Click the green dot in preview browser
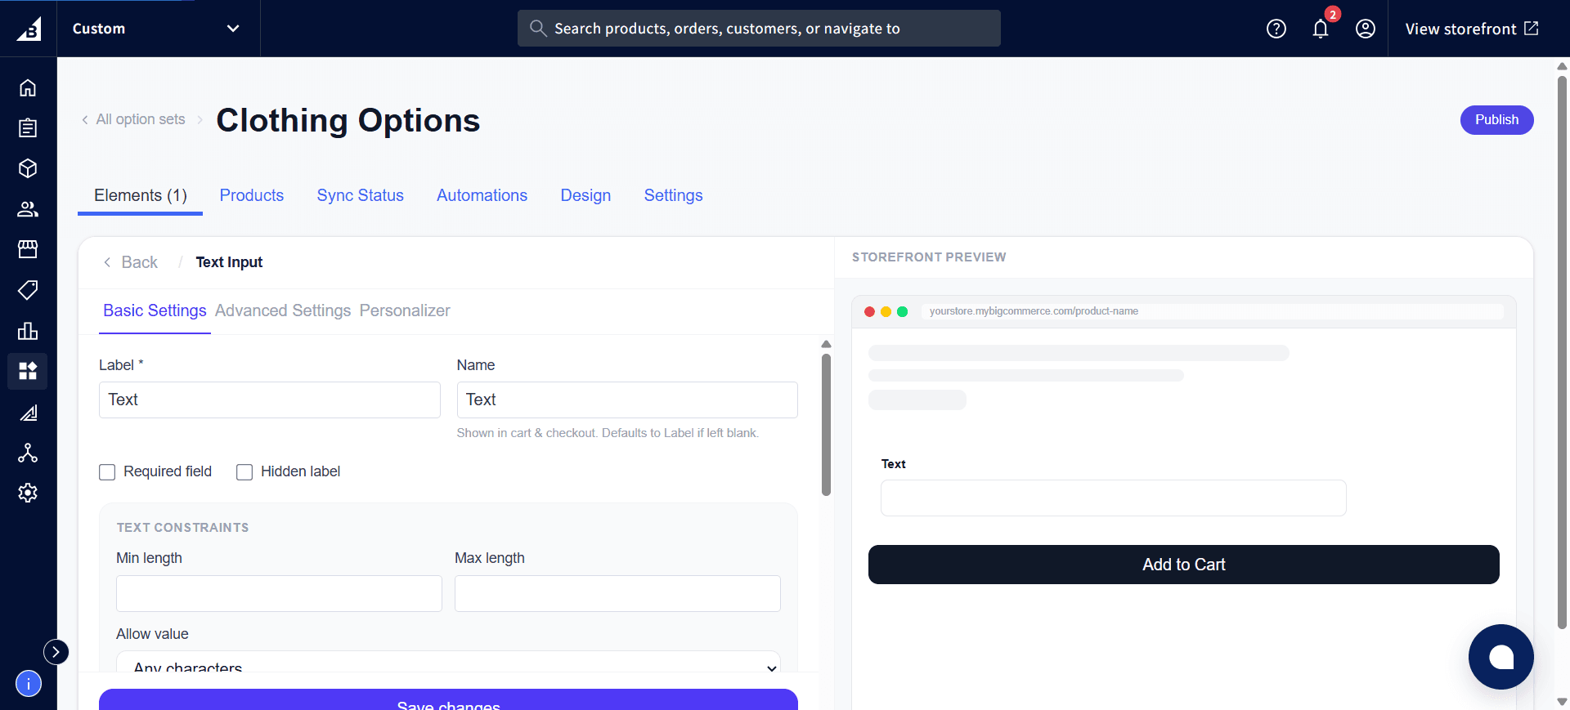The height and width of the screenshot is (710, 1570). (x=903, y=311)
